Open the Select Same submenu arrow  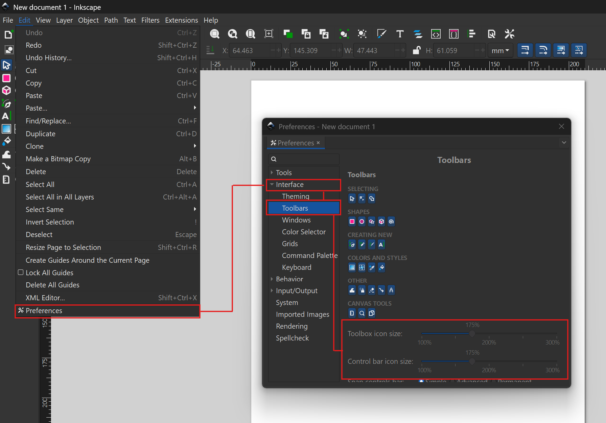[x=195, y=209]
